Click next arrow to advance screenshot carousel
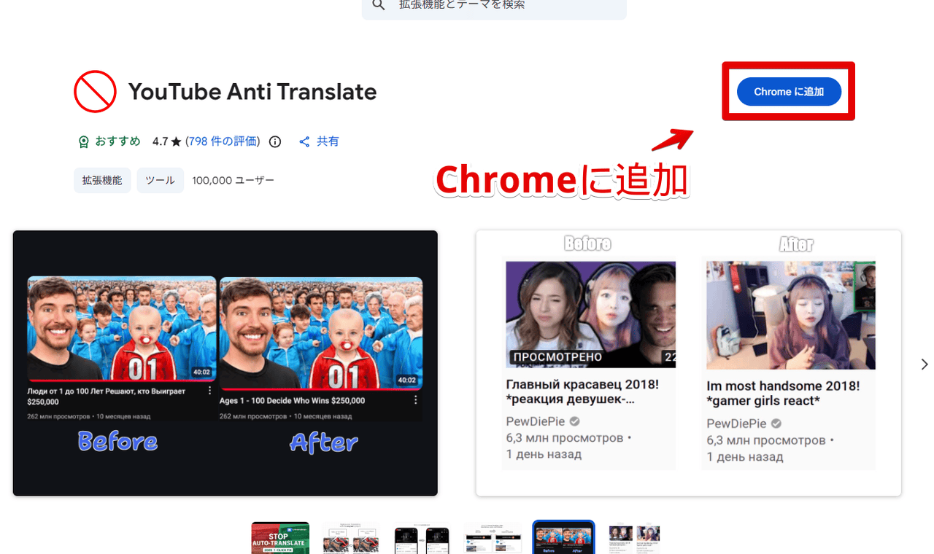Image resolution: width=934 pixels, height=554 pixels. click(924, 364)
